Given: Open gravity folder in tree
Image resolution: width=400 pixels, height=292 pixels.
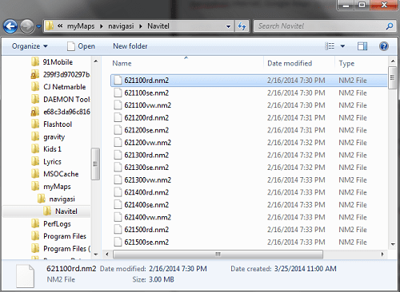Looking at the screenshot, I should pos(48,136).
